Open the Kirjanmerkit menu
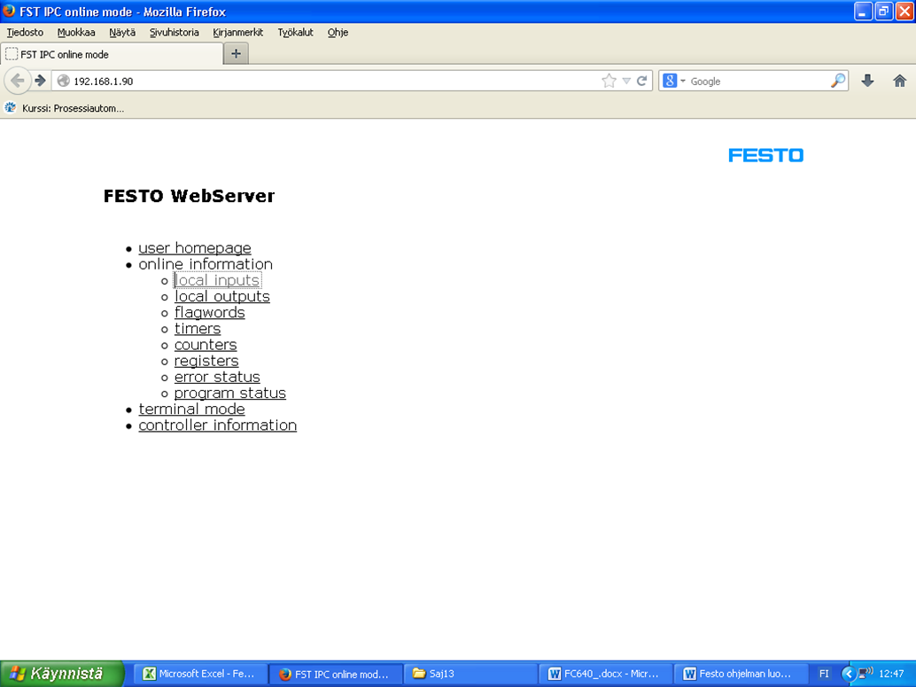Viewport: 916px width, 687px height. click(237, 32)
